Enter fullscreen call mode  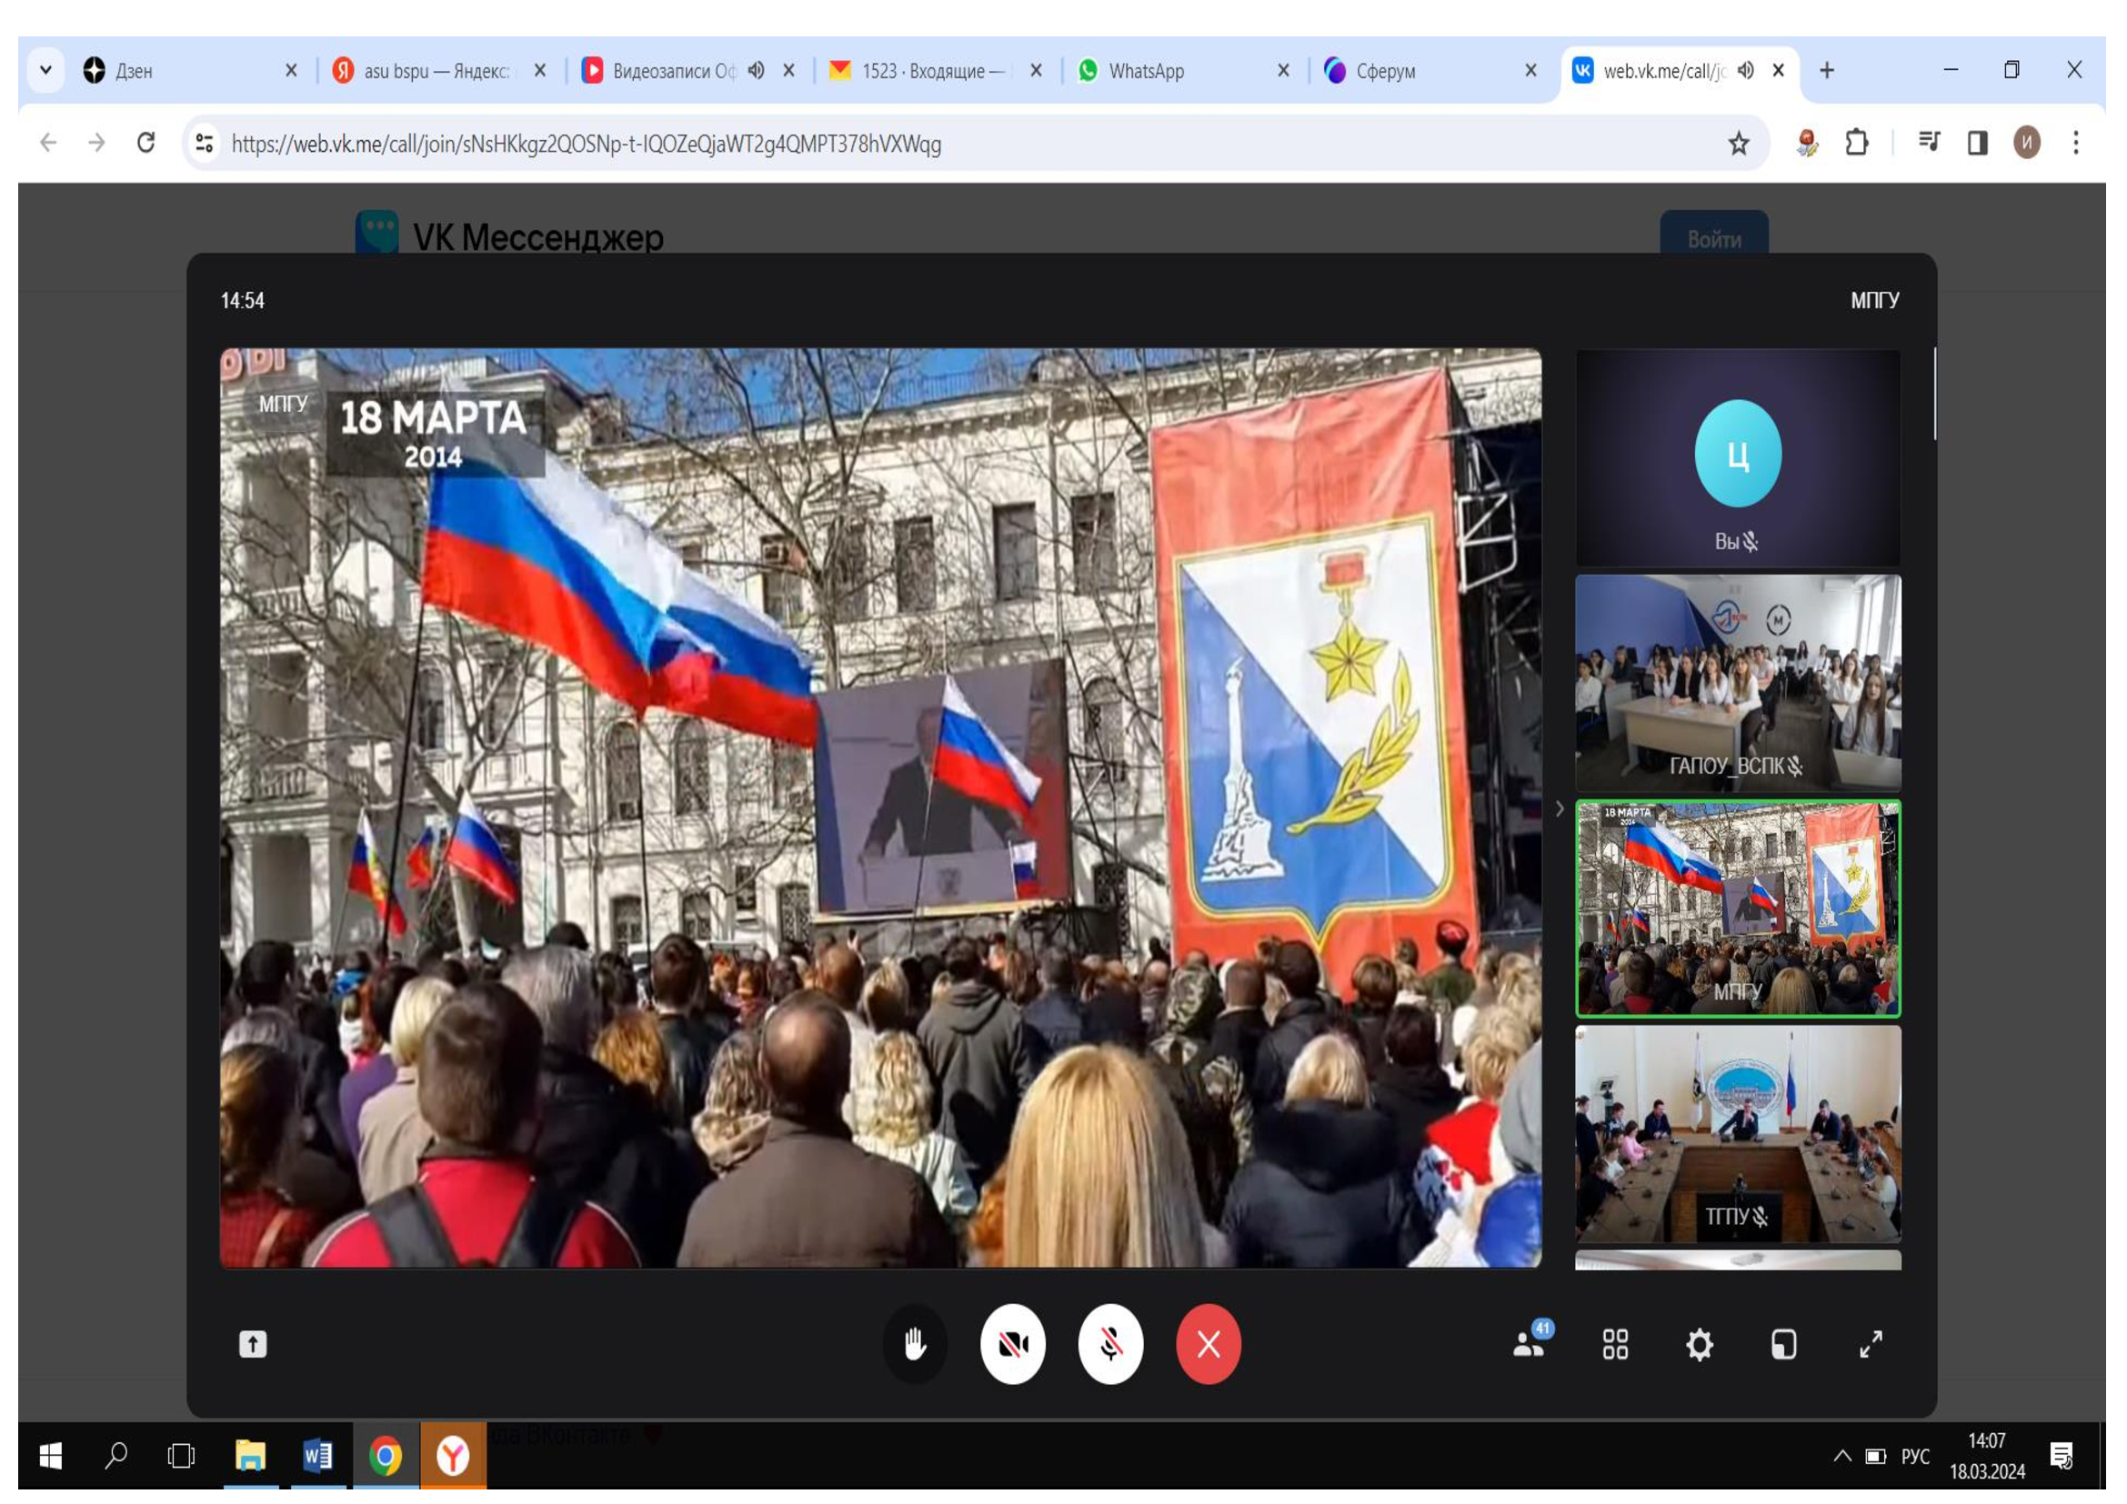point(1871,1344)
